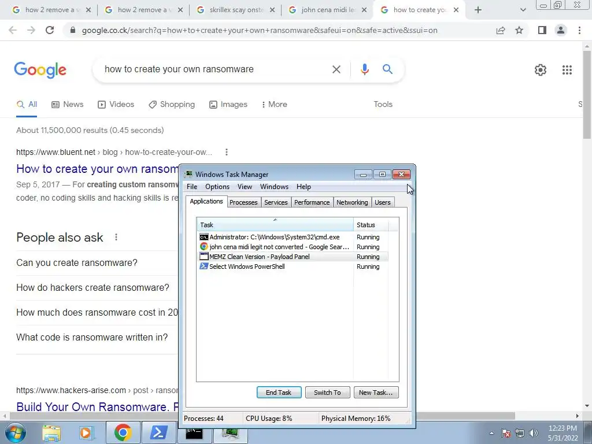Image resolution: width=592 pixels, height=444 pixels.
Task: Click the End Task button
Action: point(279,393)
